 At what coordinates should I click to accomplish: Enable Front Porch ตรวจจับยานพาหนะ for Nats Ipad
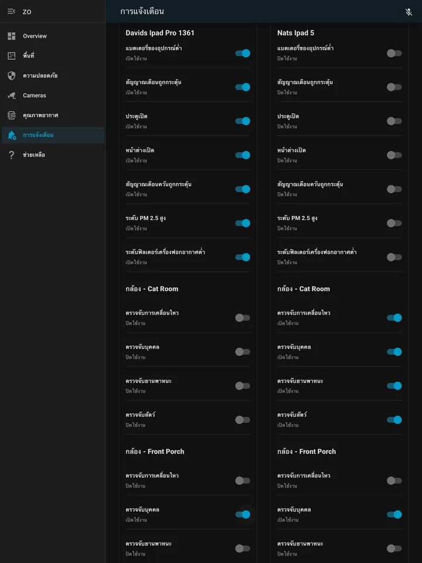coord(394,548)
